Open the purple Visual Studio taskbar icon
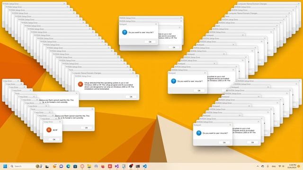The image size is (303, 170). coord(117,166)
